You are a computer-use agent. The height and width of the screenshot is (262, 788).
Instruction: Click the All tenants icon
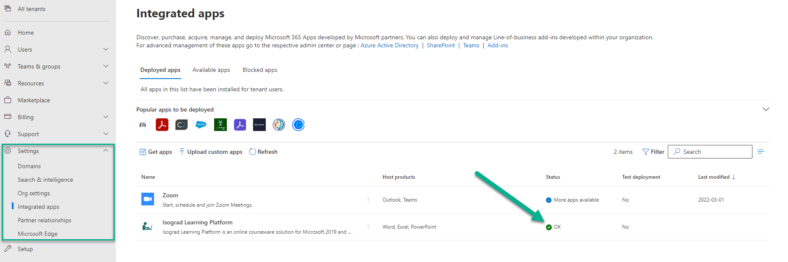click(8, 8)
